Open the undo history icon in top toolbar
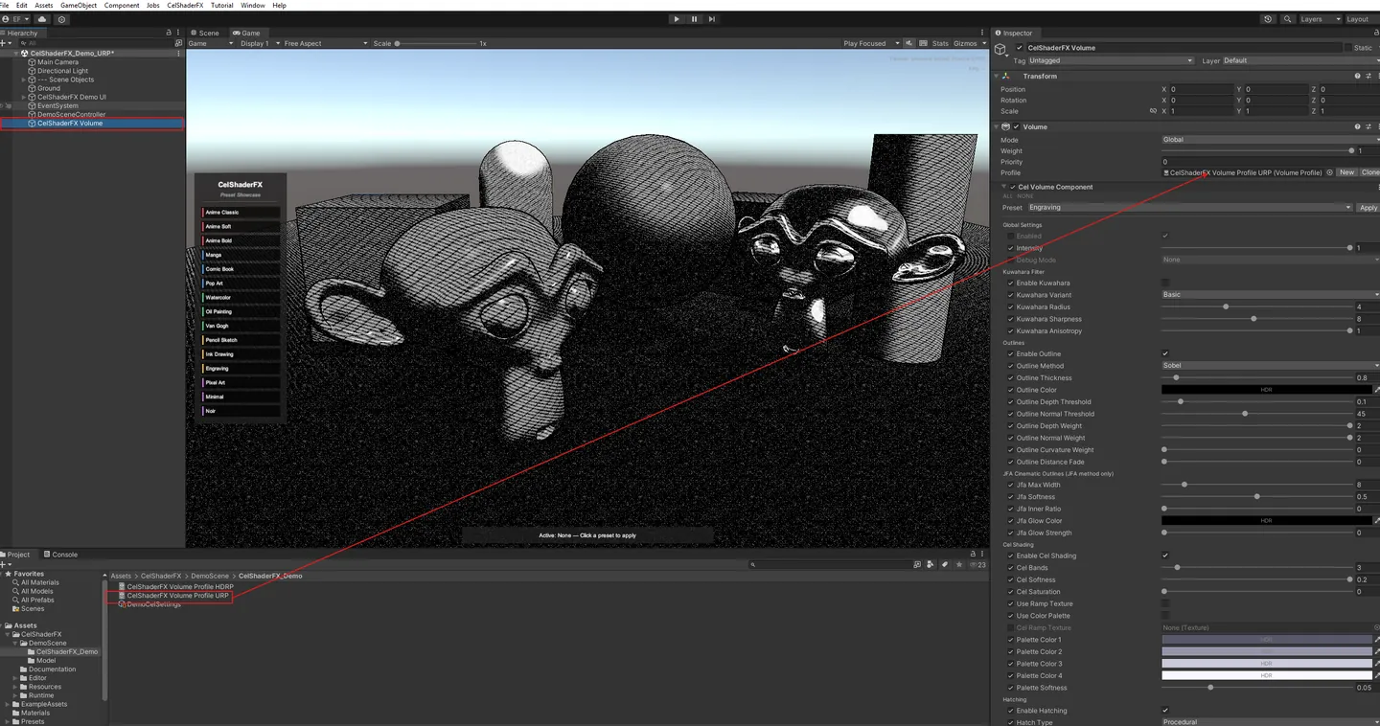This screenshot has height=726, width=1380. [x=1269, y=19]
